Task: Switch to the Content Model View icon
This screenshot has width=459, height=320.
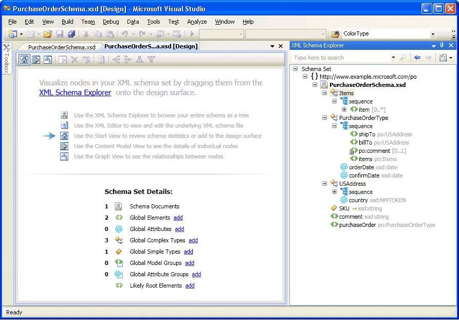Action: tap(36, 60)
